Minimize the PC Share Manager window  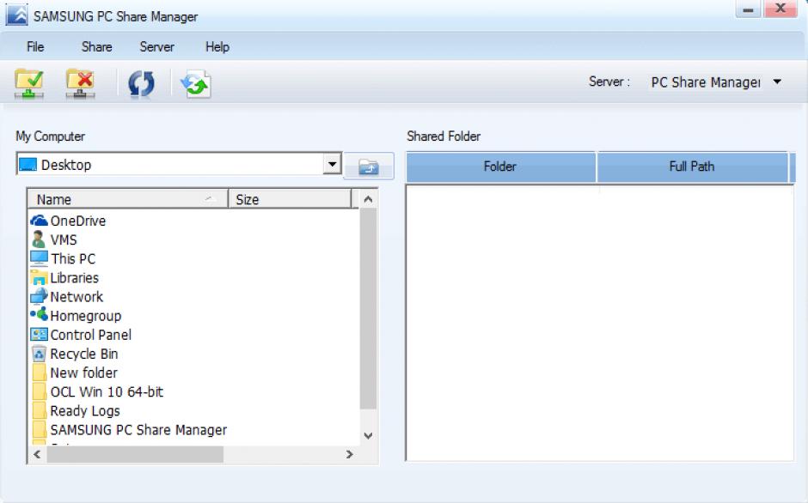click(x=748, y=9)
